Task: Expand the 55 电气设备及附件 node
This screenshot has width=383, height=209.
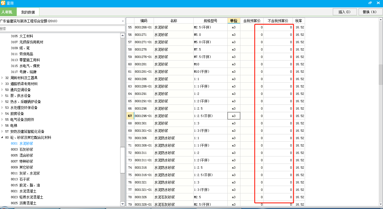Action: point(3,120)
